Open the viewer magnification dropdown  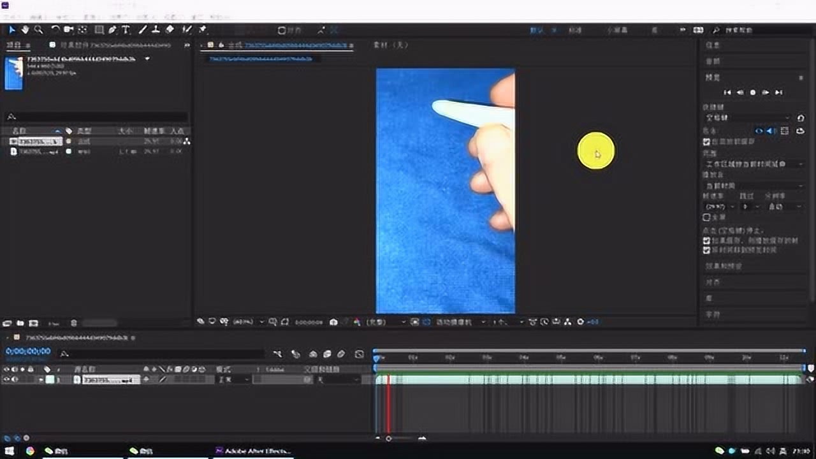pos(249,322)
